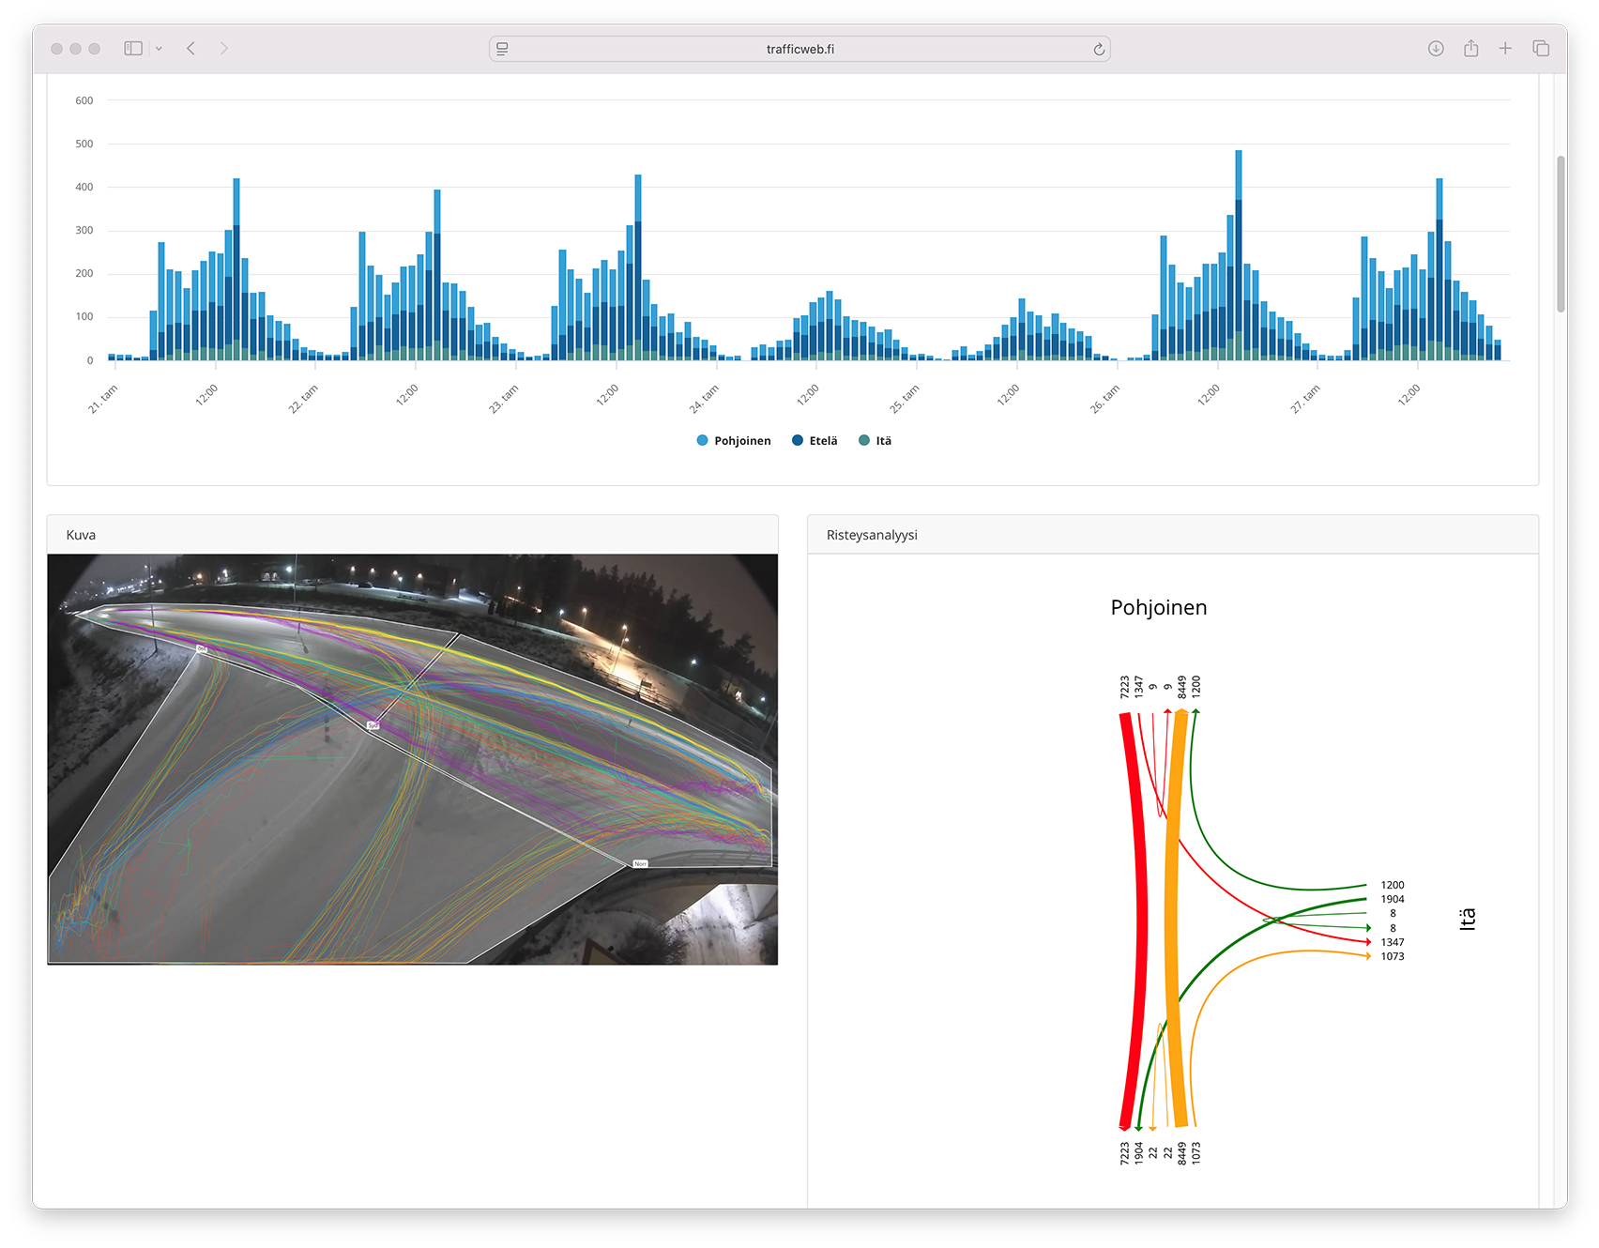Click the page reader icon in address bar
The width and height of the screenshot is (1599, 1248).
coord(503,49)
